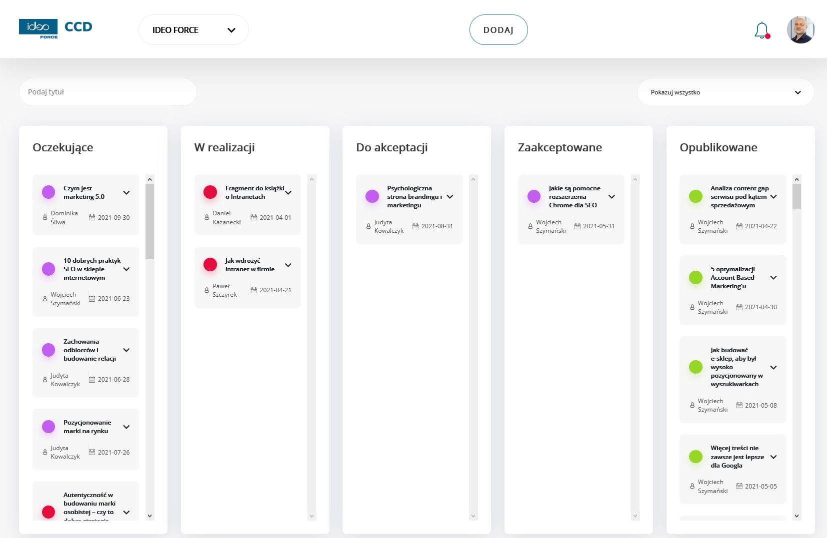Click calendar icon on 'Czym jest marketing 5.0' card
Image resolution: width=827 pixels, height=538 pixels.
(x=92, y=217)
